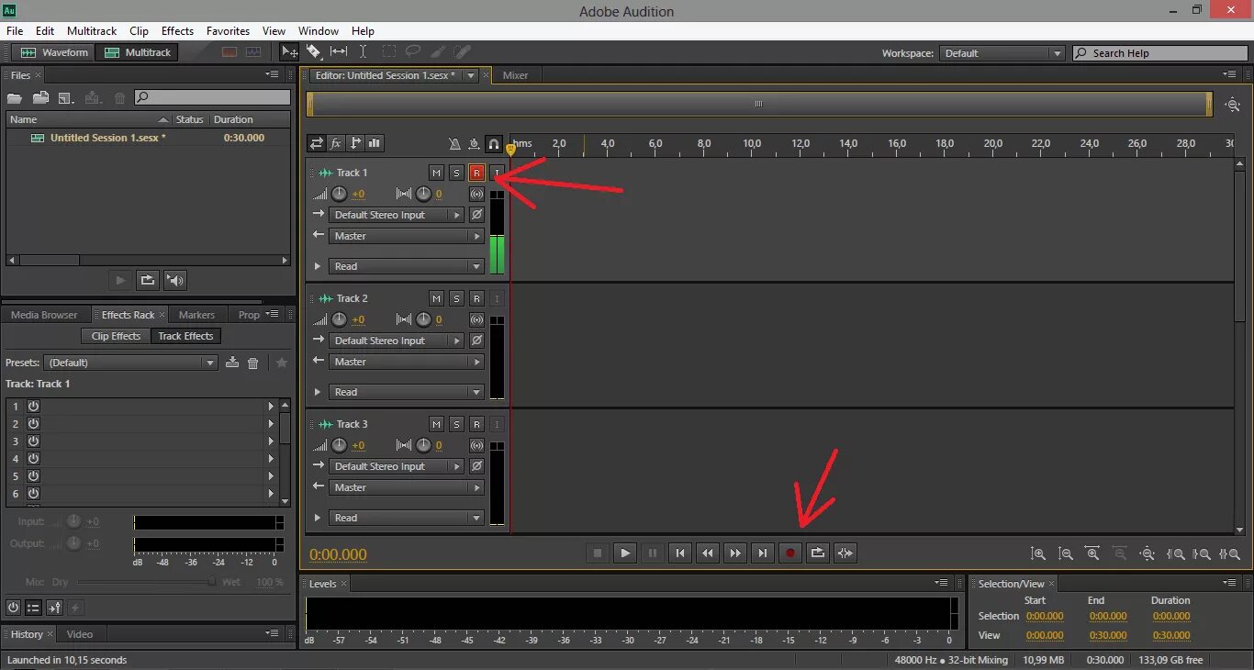Screen dimensions: 1254x670
Task: Mute Track 1 with M button
Action: pos(436,173)
